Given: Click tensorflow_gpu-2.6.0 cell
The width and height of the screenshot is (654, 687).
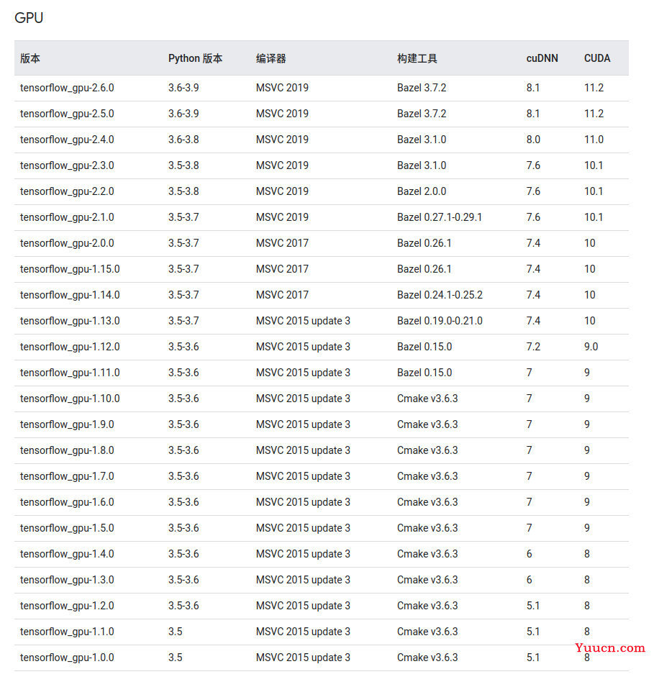Looking at the screenshot, I should [x=67, y=88].
